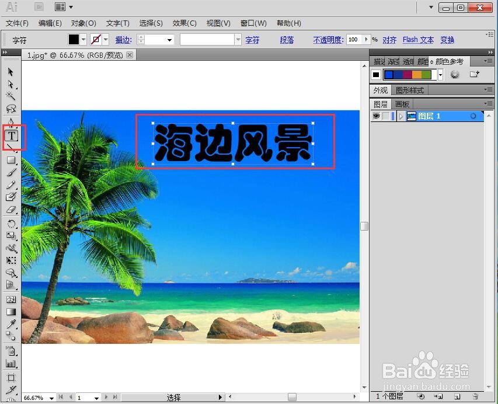Activate the Selection arrow tool
This screenshot has width=498, height=404.
pyautogui.click(x=11, y=71)
